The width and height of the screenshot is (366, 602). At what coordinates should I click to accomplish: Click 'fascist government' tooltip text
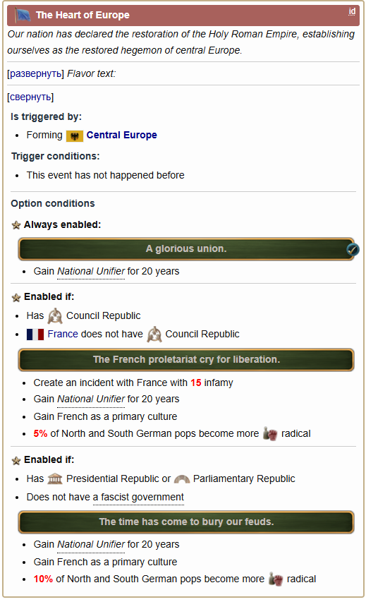tap(138, 497)
